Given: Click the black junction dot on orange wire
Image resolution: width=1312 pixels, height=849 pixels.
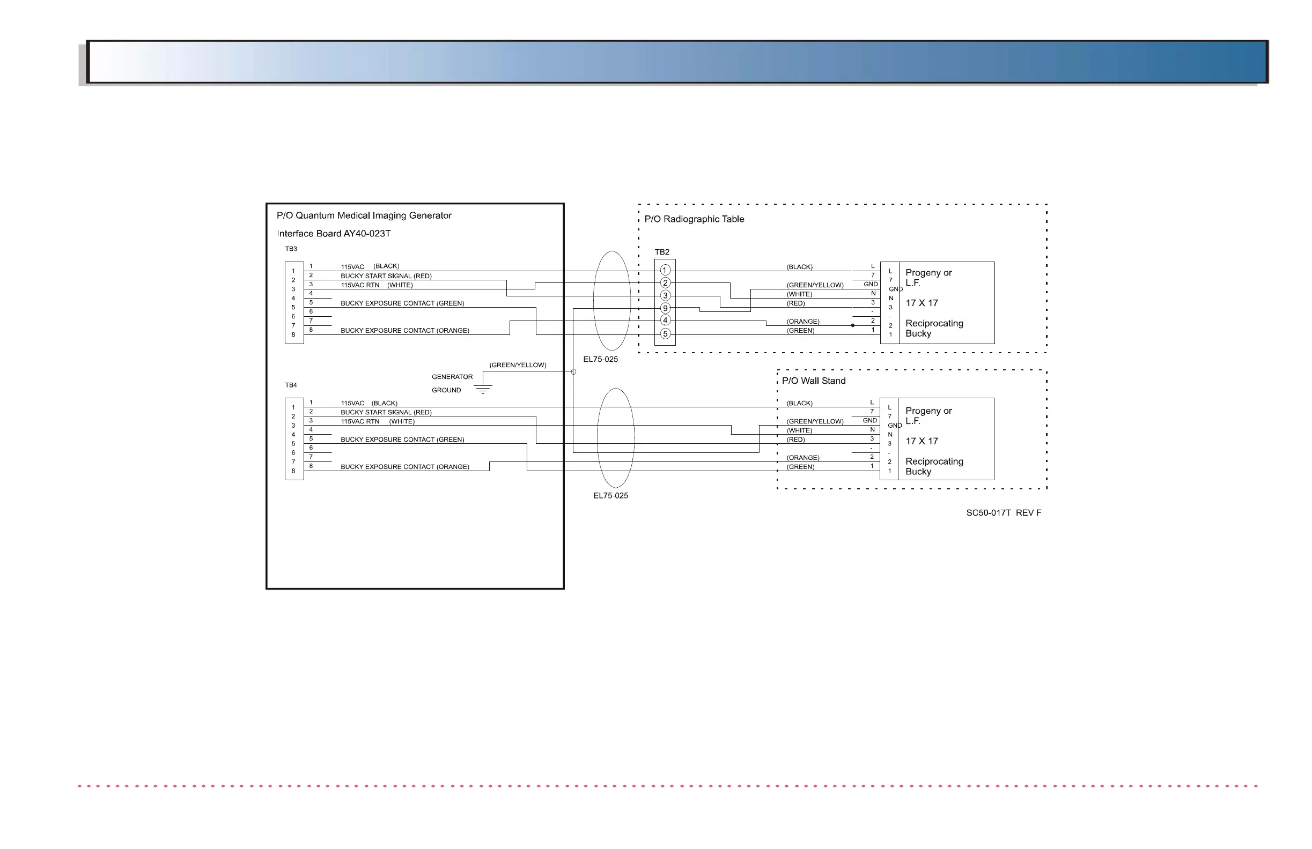Looking at the screenshot, I should tap(852, 325).
